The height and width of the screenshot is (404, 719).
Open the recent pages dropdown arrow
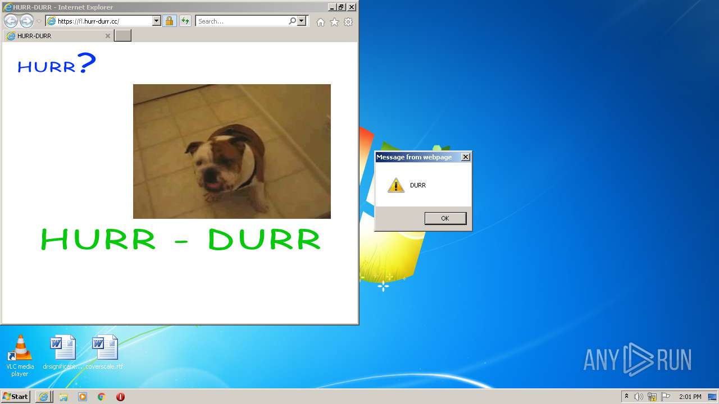[39, 21]
